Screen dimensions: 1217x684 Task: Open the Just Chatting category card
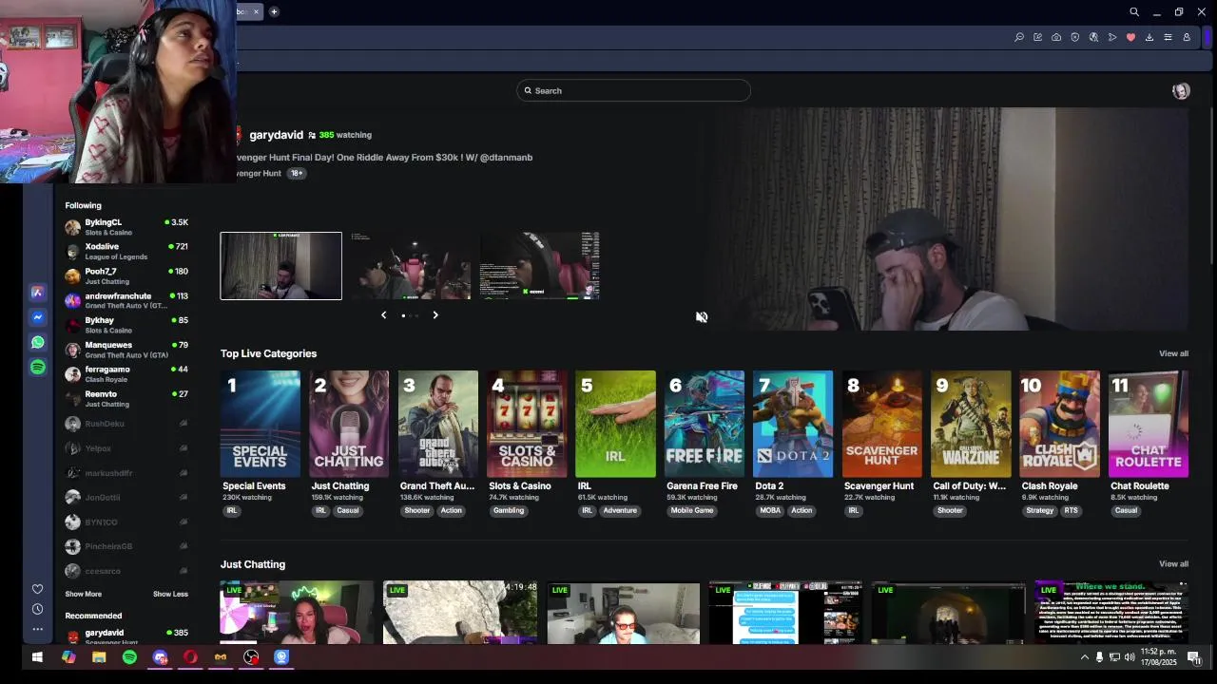click(349, 424)
